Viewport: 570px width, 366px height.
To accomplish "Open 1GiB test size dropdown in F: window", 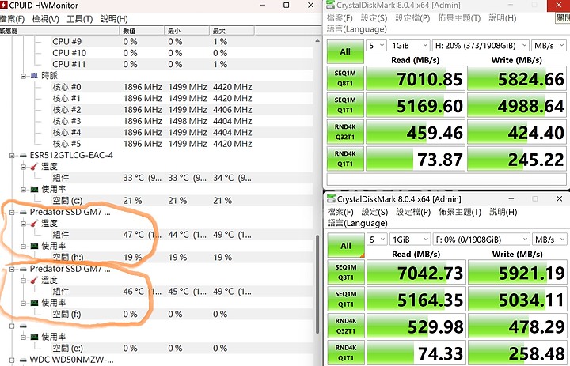I will click(410, 240).
